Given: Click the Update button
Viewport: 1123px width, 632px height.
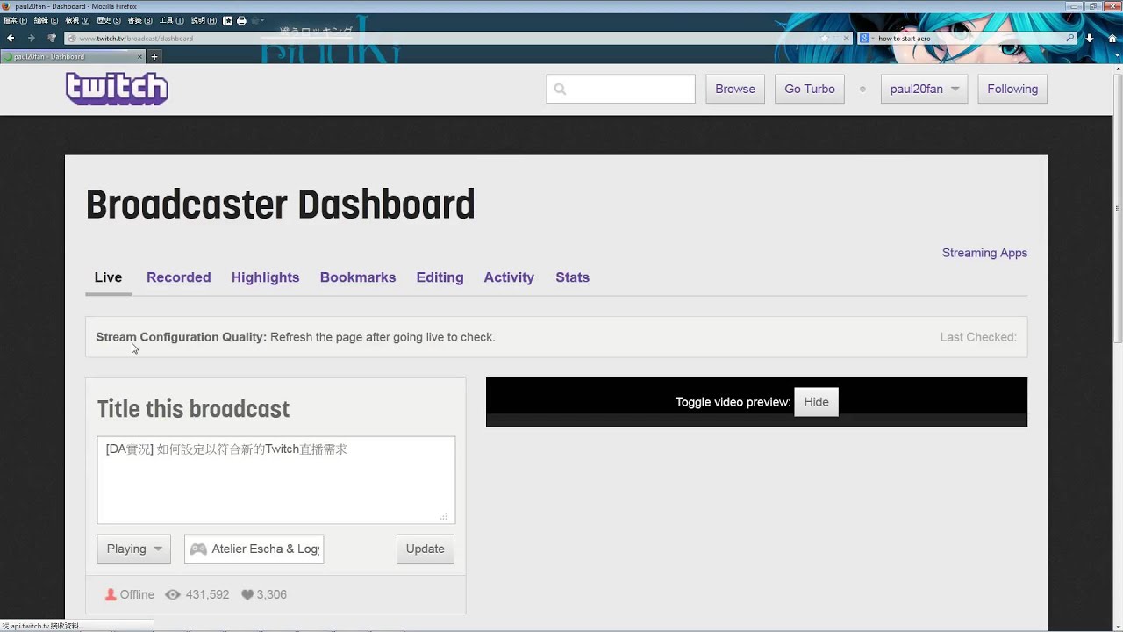Looking at the screenshot, I should [425, 549].
